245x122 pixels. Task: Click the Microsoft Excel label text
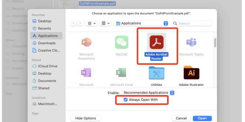pyautogui.click(x=122, y=85)
